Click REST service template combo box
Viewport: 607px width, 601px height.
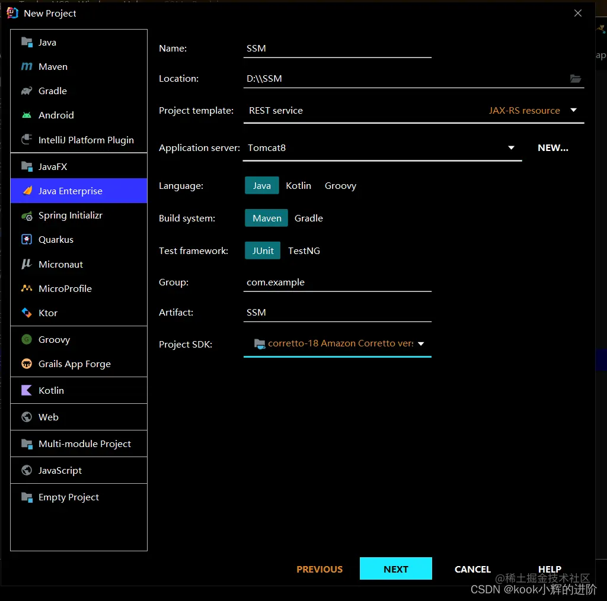click(413, 111)
